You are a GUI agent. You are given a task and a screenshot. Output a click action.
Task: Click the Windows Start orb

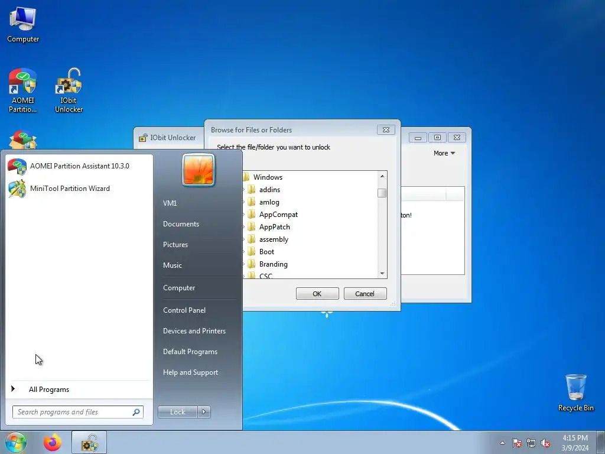[x=16, y=442]
